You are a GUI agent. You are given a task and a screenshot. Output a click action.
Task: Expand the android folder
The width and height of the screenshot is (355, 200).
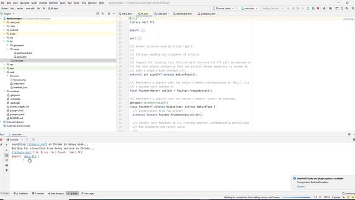point(4,30)
